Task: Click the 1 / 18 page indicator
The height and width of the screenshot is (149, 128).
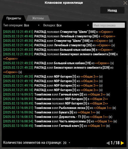Action: tap(115, 143)
